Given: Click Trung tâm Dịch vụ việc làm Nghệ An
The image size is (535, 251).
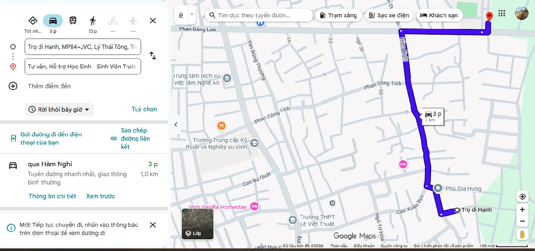Looking at the screenshot, I should (x=198, y=79).
